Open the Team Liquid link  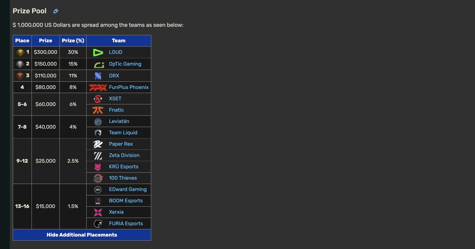pyautogui.click(x=123, y=133)
